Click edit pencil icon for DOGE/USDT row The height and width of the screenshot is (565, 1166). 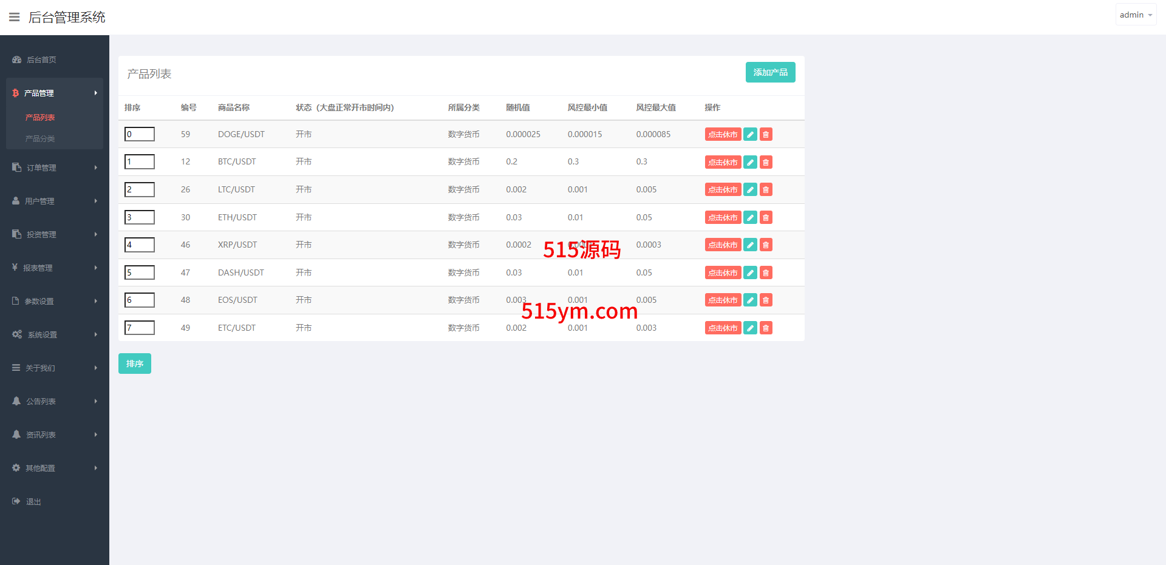click(750, 135)
